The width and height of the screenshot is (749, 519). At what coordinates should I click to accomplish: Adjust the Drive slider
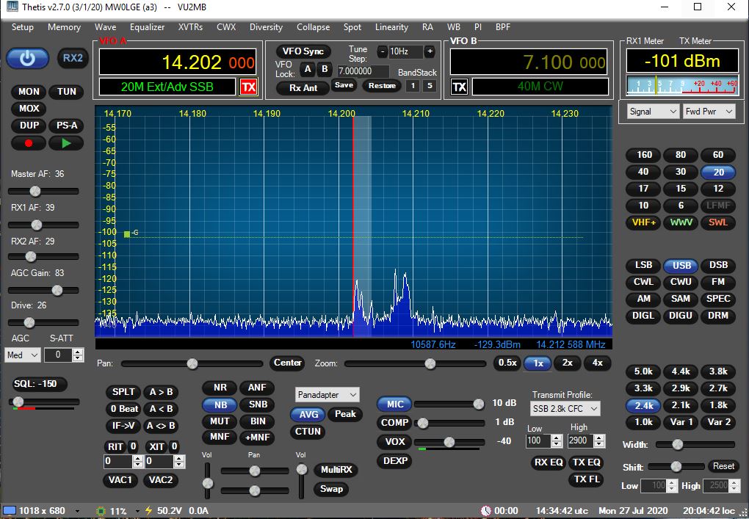click(x=43, y=323)
